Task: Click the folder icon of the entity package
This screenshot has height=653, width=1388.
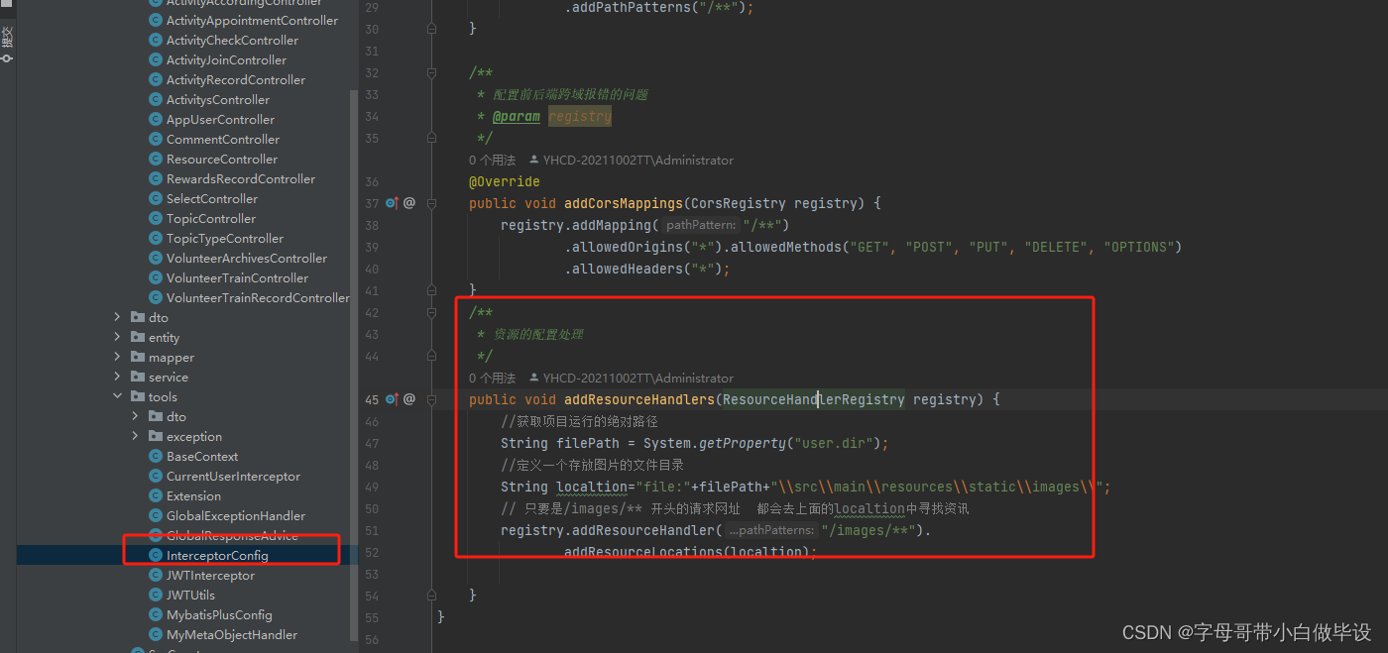Action: [x=138, y=337]
